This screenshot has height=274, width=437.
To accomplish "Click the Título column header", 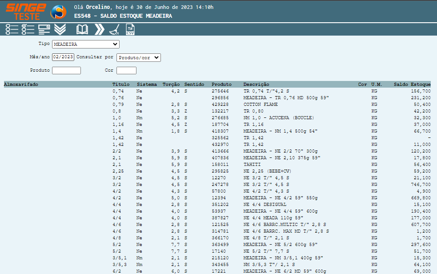I will click(x=121, y=85).
